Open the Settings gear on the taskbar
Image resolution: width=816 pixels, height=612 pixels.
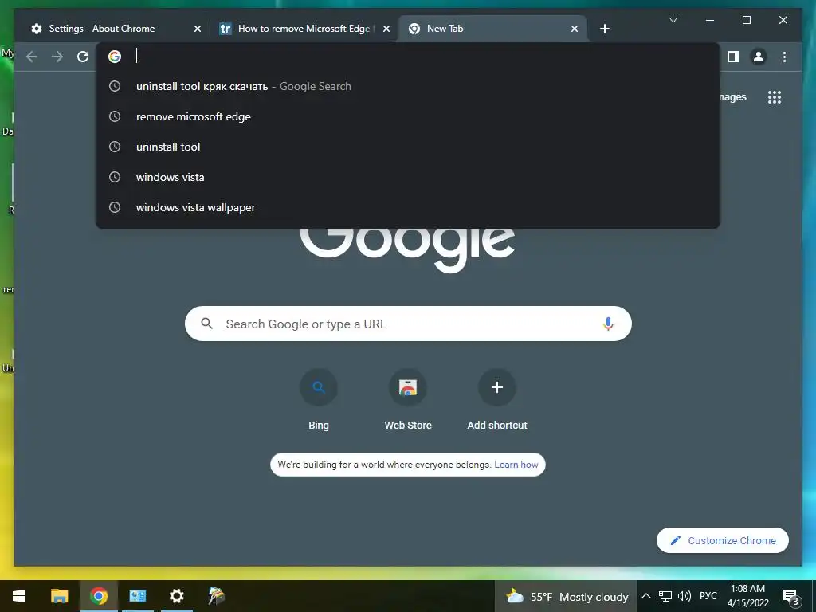(176, 596)
